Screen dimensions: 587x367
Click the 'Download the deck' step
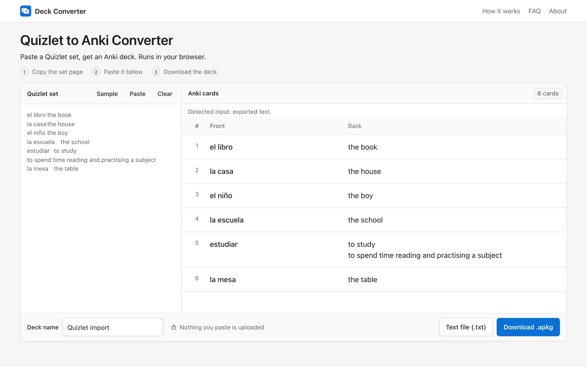(x=184, y=72)
